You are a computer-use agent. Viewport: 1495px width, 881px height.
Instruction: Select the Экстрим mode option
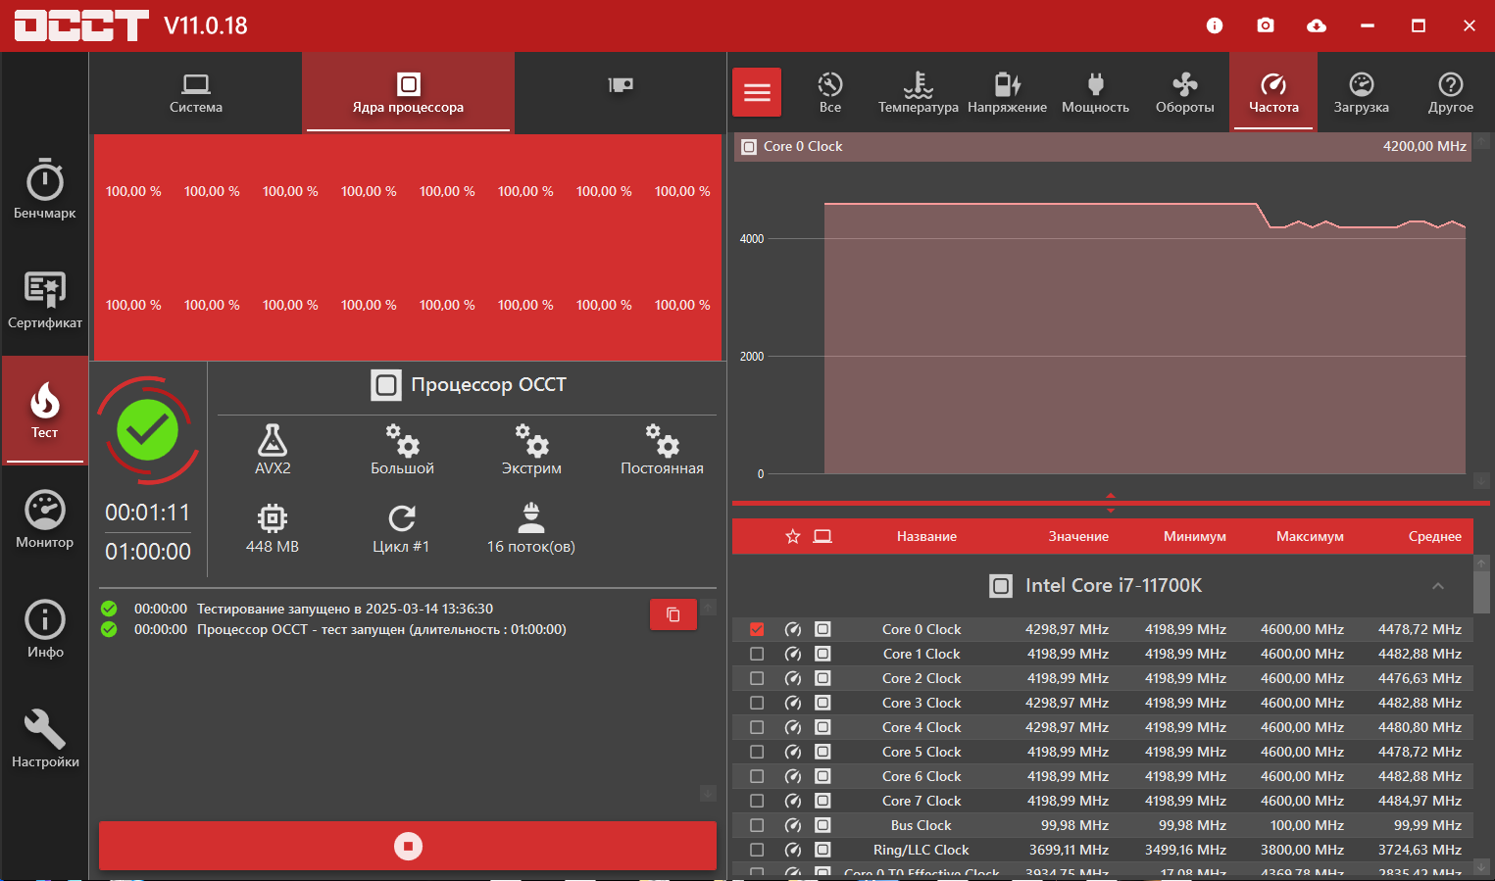point(531,449)
